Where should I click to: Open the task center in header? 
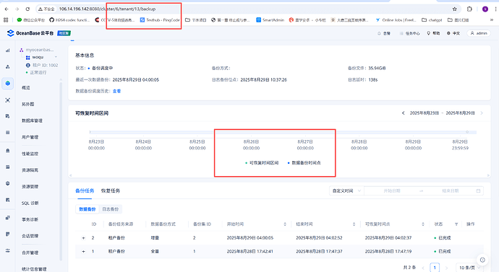pos(409,33)
